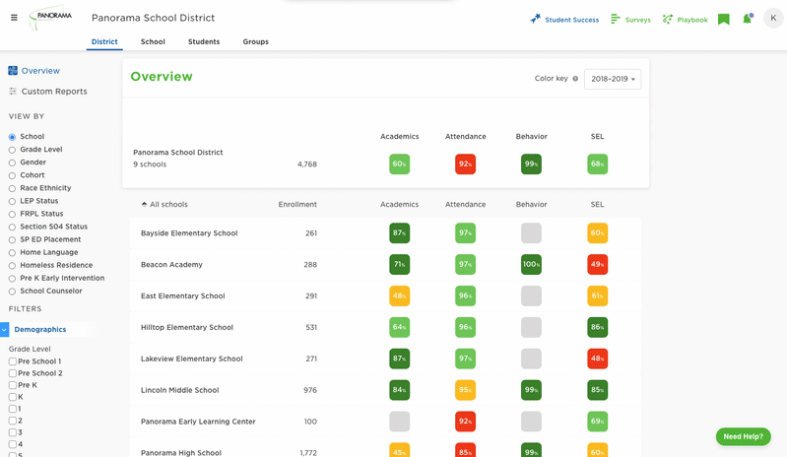Select the School view-by radio
Viewport: 787px width, 457px height.
[x=12, y=137]
